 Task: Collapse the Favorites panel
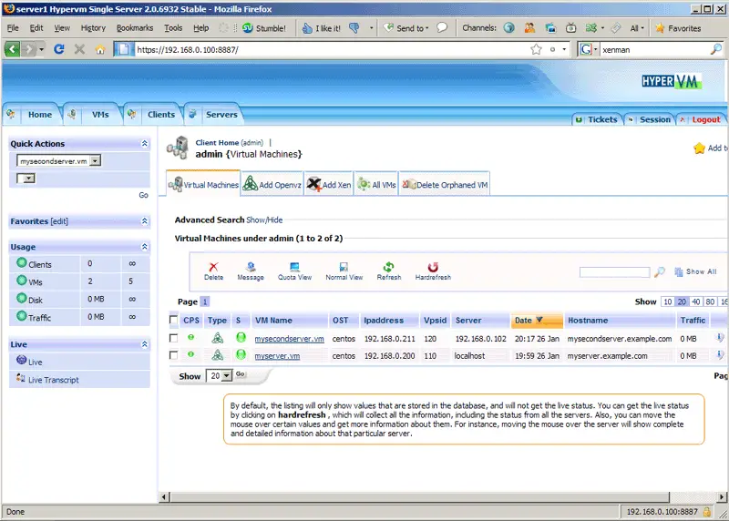click(145, 221)
